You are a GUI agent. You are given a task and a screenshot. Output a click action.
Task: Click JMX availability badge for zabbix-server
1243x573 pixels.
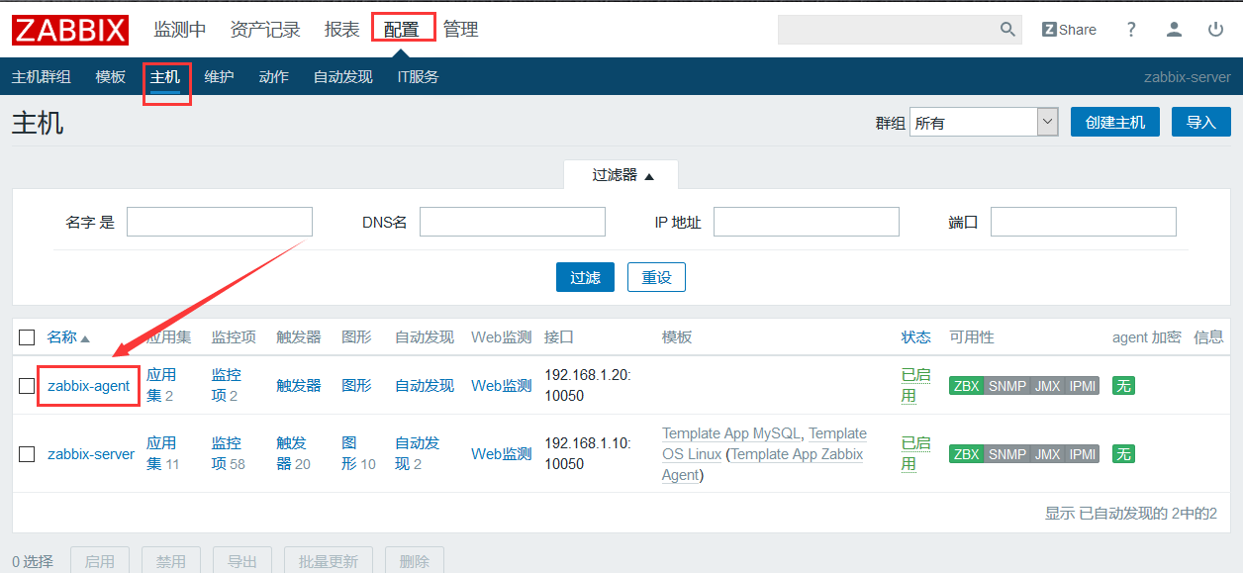tap(1047, 454)
